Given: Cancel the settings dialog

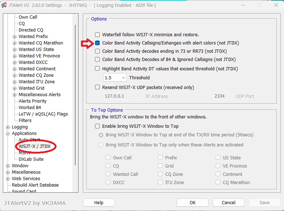Looking at the screenshot, I should click(229, 203).
